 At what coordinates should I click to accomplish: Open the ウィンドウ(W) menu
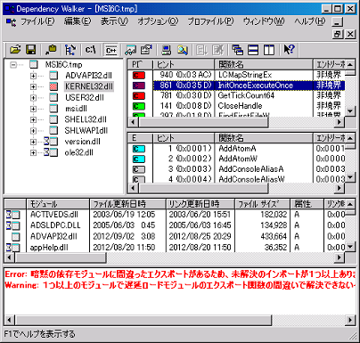(x=264, y=21)
